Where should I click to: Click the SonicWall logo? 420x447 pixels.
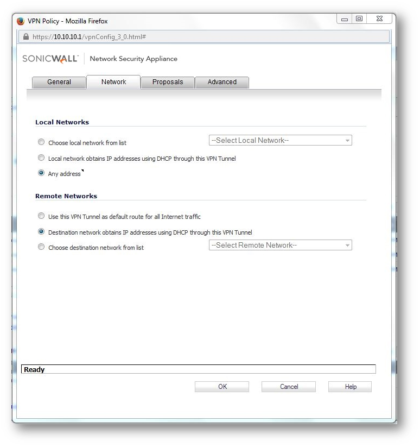point(50,59)
